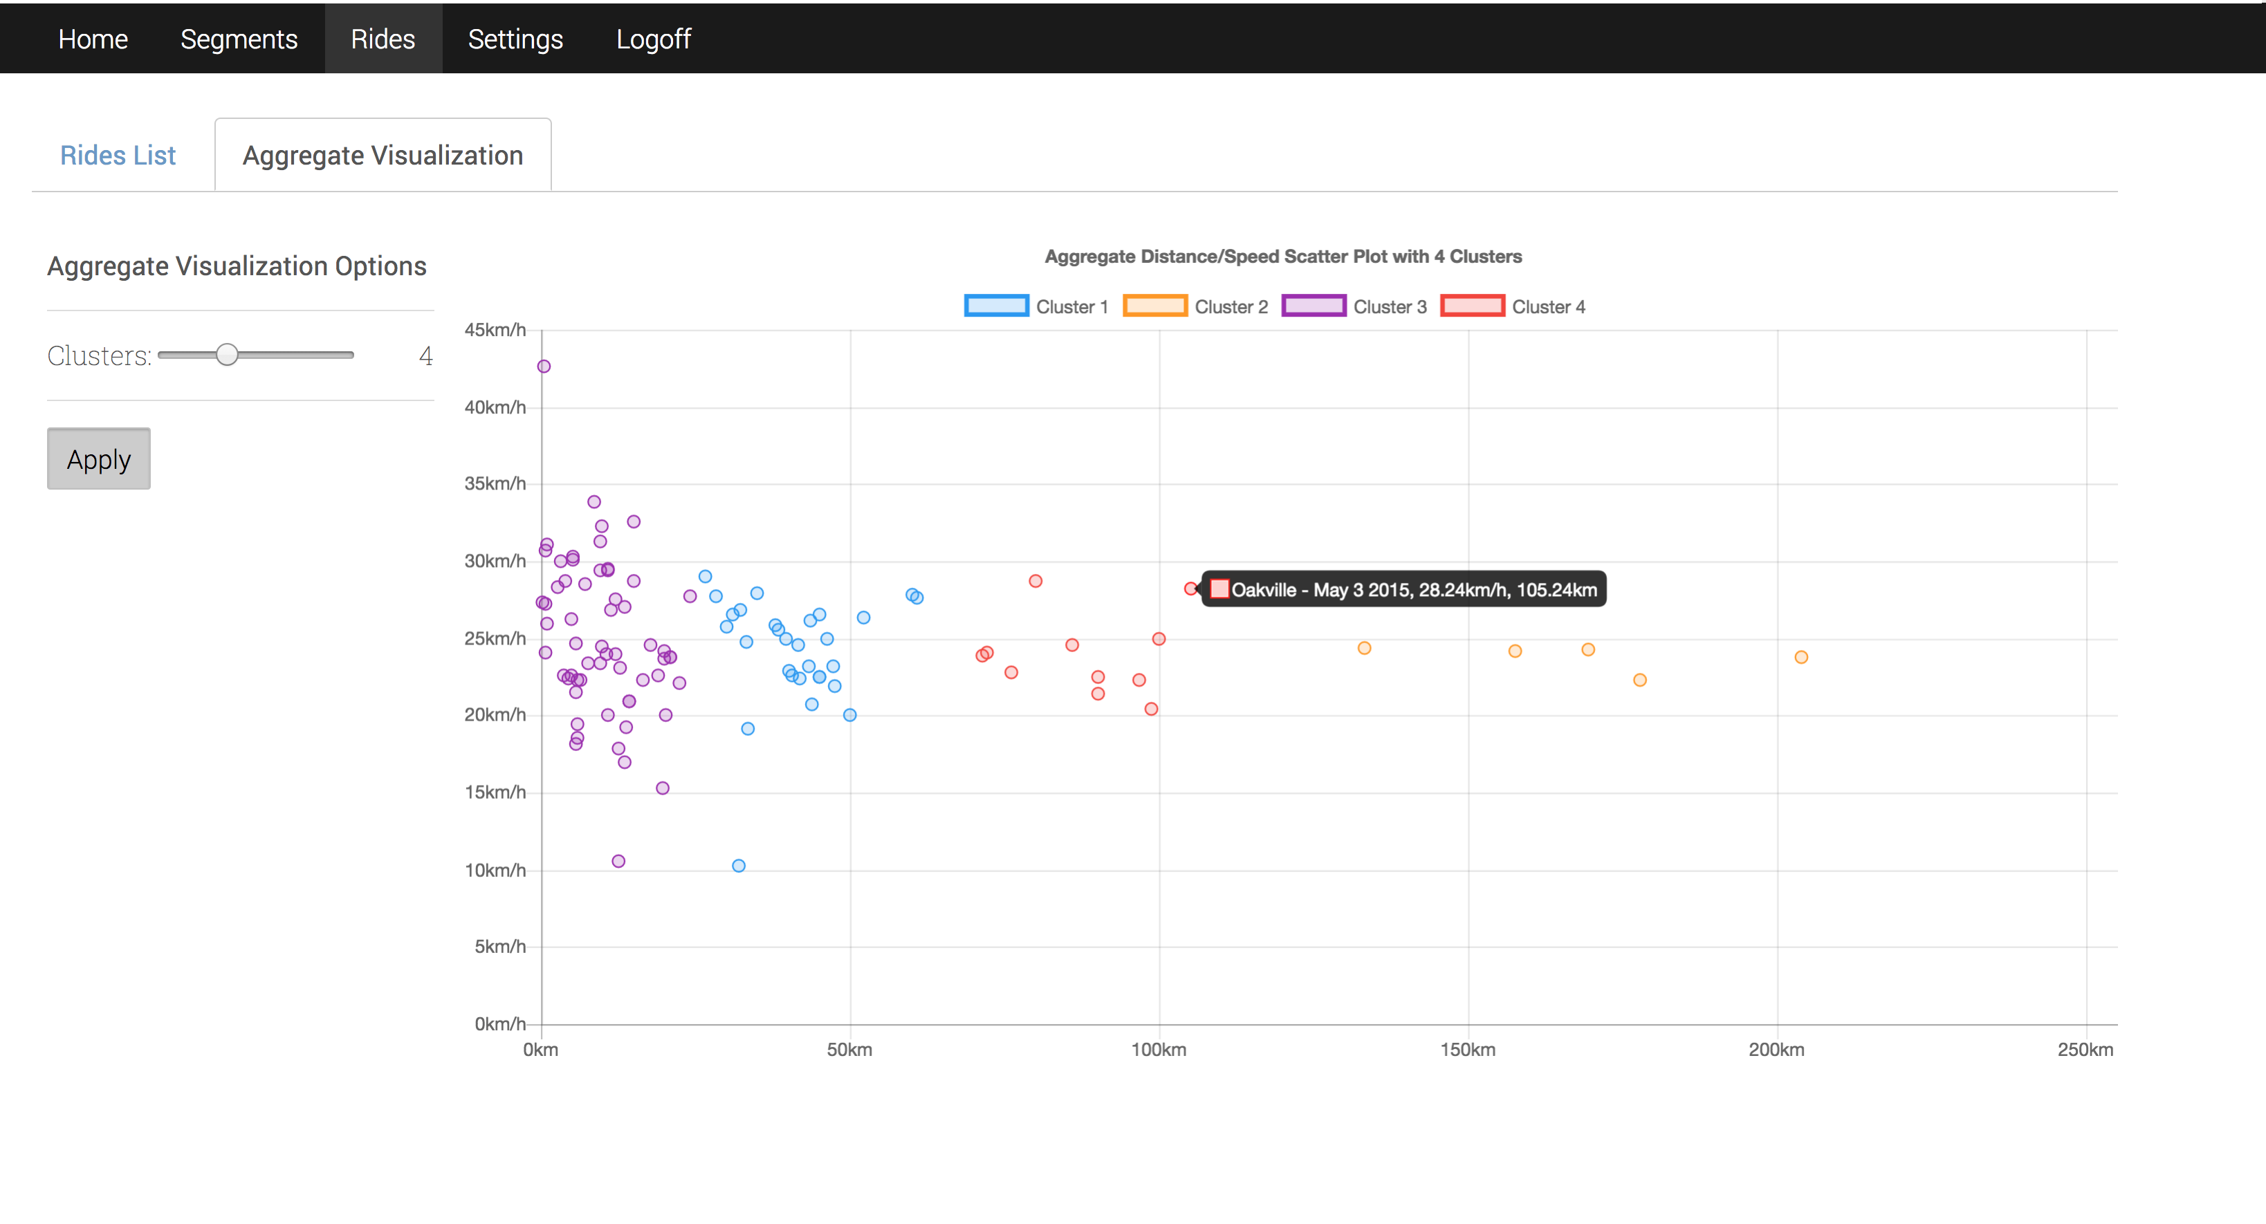Click the Logoff link

[653, 39]
